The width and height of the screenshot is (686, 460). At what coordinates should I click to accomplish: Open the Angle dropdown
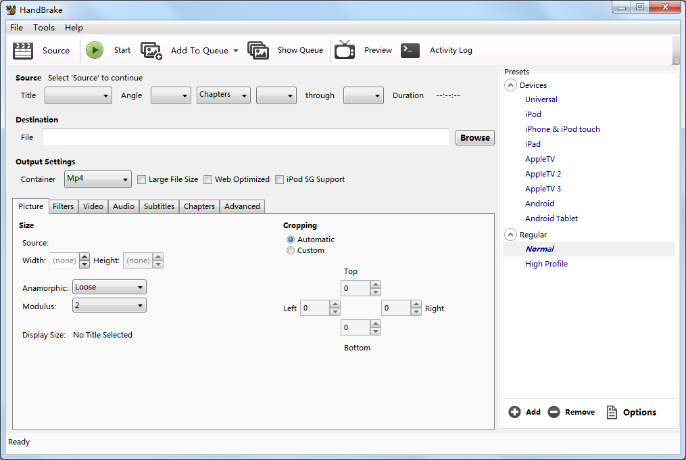(x=171, y=95)
